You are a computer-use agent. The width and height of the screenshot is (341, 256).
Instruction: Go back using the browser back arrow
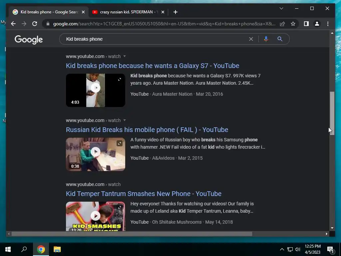point(13,24)
